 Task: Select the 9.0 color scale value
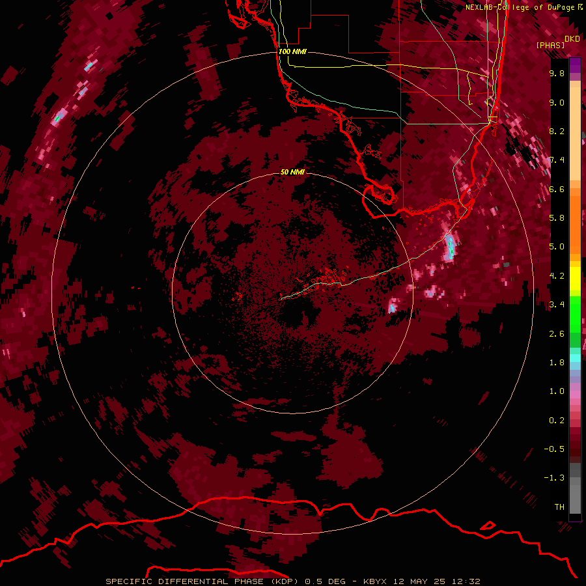[x=557, y=102]
